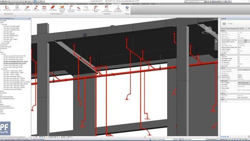Open the Pipe To Structure Distance dropdown arrow

(112, 11)
